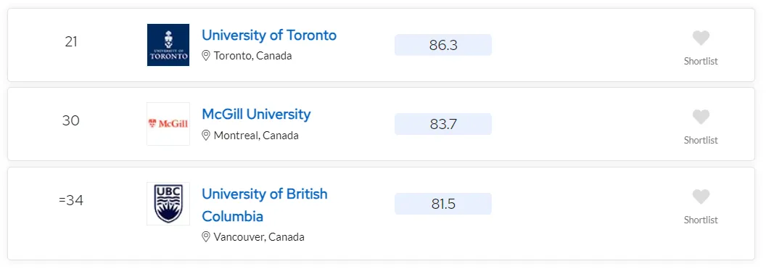Screen dimensions: 766x269
Task: Select the 83.7 overall score box
Action: pos(443,124)
